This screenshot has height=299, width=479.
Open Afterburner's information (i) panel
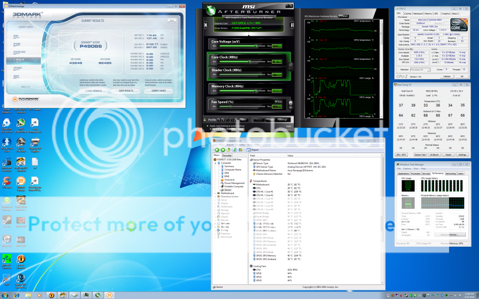pos(292,25)
